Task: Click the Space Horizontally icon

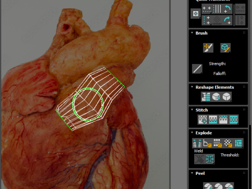Action: pos(240,9)
